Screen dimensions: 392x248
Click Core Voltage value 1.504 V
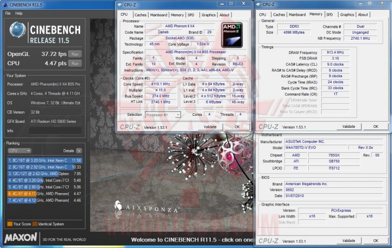pos(203,44)
